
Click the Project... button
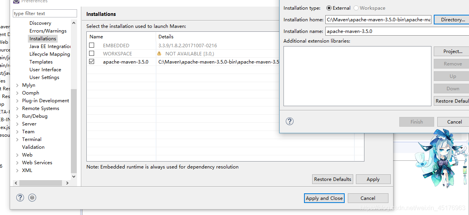click(452, 52)
